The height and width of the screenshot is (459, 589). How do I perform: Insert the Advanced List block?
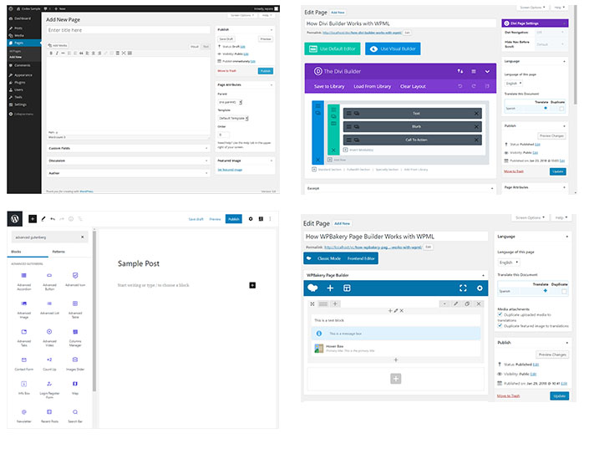pos(49,308)
